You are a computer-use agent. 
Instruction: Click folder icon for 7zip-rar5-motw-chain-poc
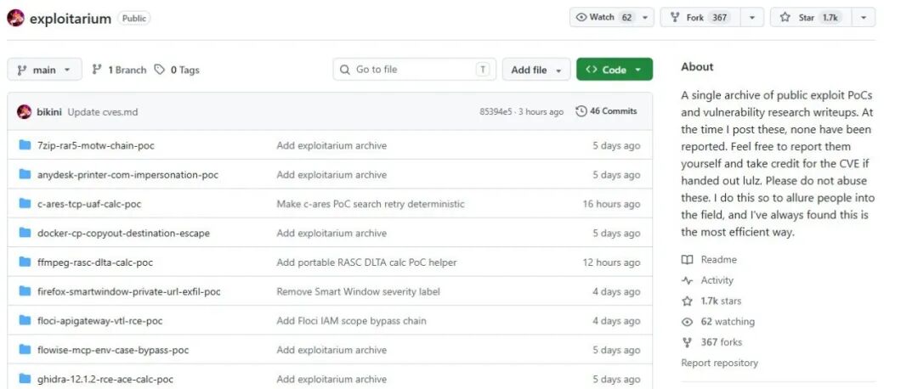25,145
